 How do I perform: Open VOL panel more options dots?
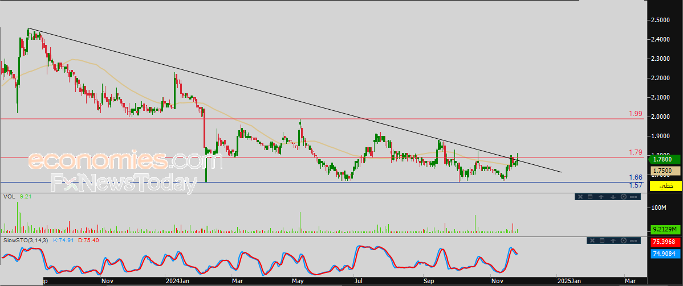(633, 197)
